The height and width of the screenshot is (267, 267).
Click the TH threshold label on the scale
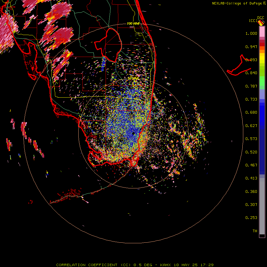point(255,231)
